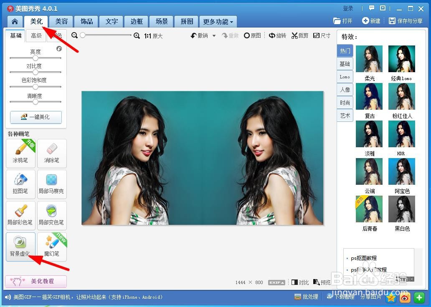The width and height of the screenshot is (431, 307).
Task: Click 旋转 rotate tool
Action: [x=278, y=36]
